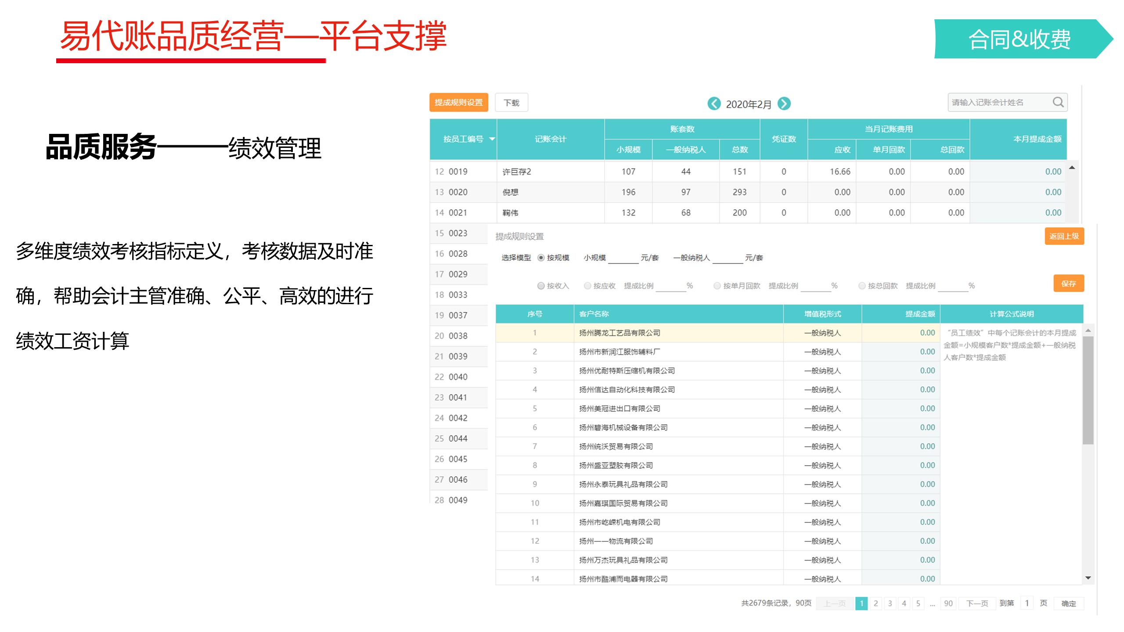Select client 扬州腾龙工艺品有限公司
This screenshot has height=632, width=1124.
[620, 333]
